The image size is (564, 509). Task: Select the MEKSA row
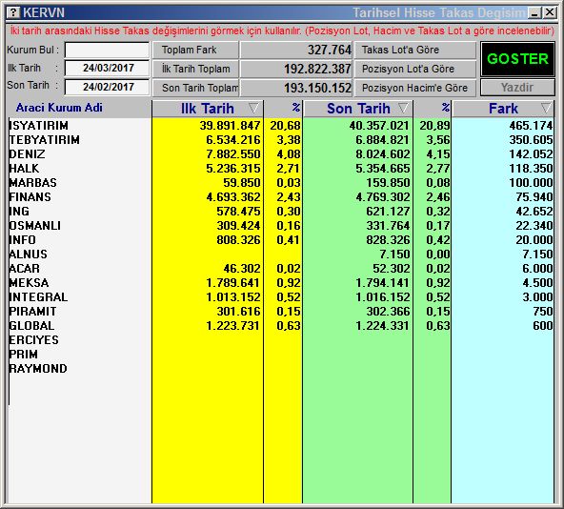(280, 283)
